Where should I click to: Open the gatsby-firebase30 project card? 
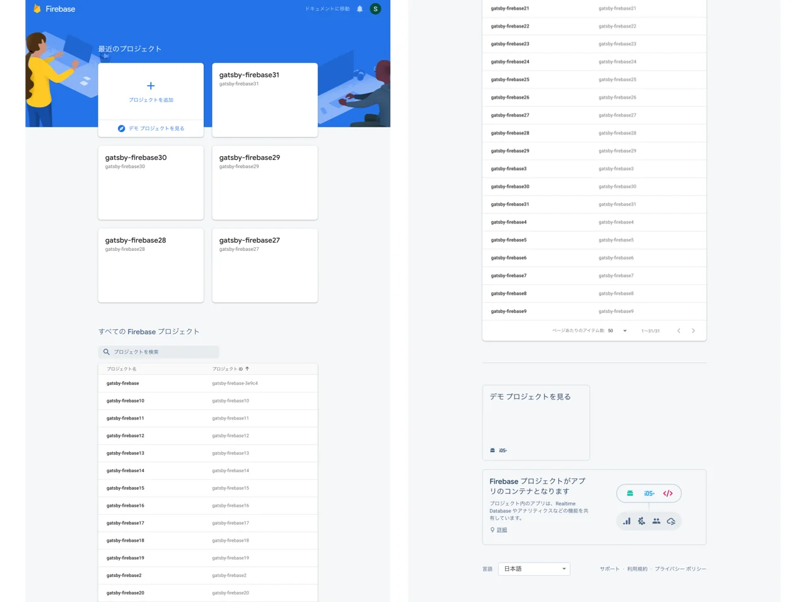point(151,182)
